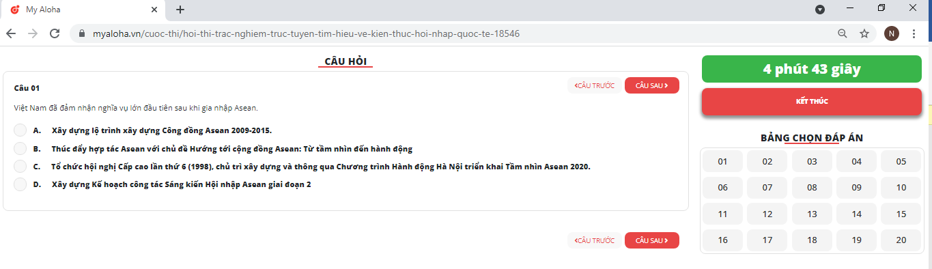The height and width of the screenshot is (269, 932).
Task: Open question 12 from the board
Action: point(767,214)
